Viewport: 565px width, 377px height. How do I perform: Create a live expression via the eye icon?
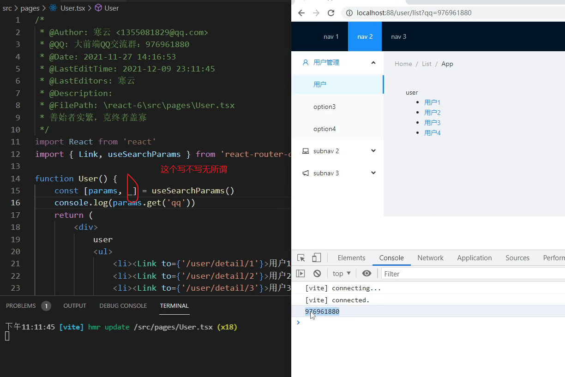(367, 273)
